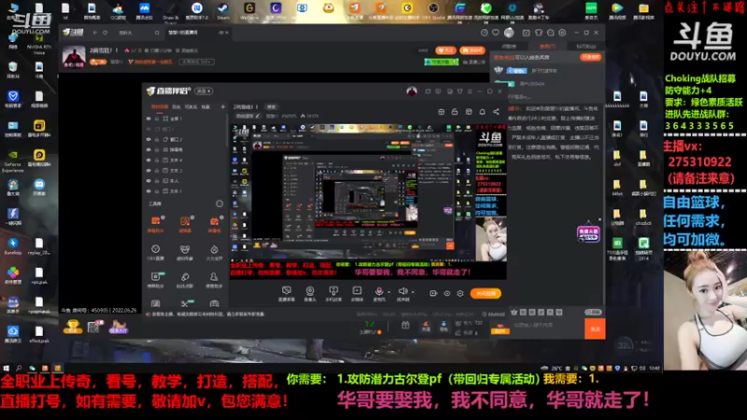
Task: Mute the speaker in the broadcast toolbar
Action: pyautogui.click(x=402, y=292)
